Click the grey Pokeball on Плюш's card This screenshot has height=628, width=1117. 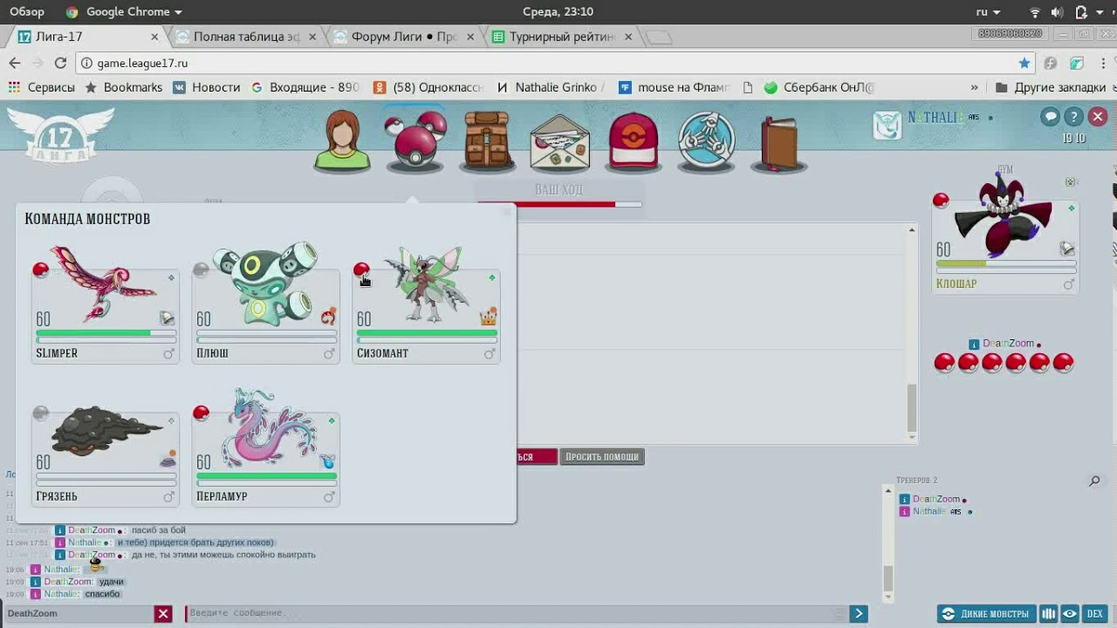pos(201,270)
